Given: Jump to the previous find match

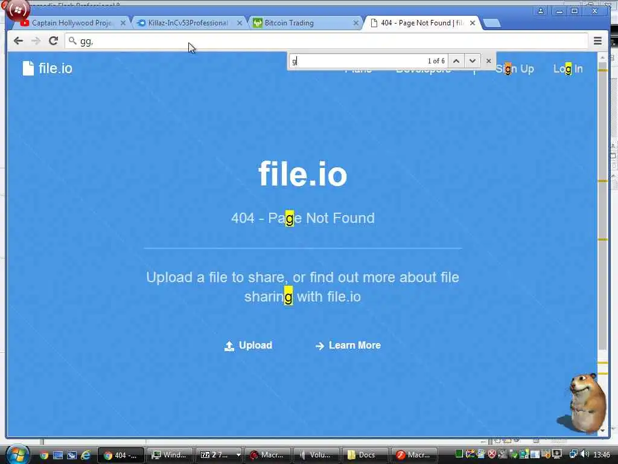Looking at the screenshot, I should pyautogui.click(x=456, y=61).
